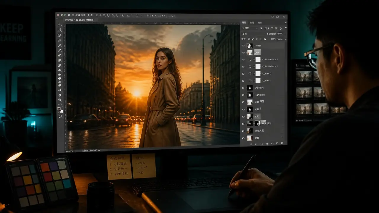Delete layer using the trash icon
The height and width of the screenshot is (213, 379).
click(282, 143)
